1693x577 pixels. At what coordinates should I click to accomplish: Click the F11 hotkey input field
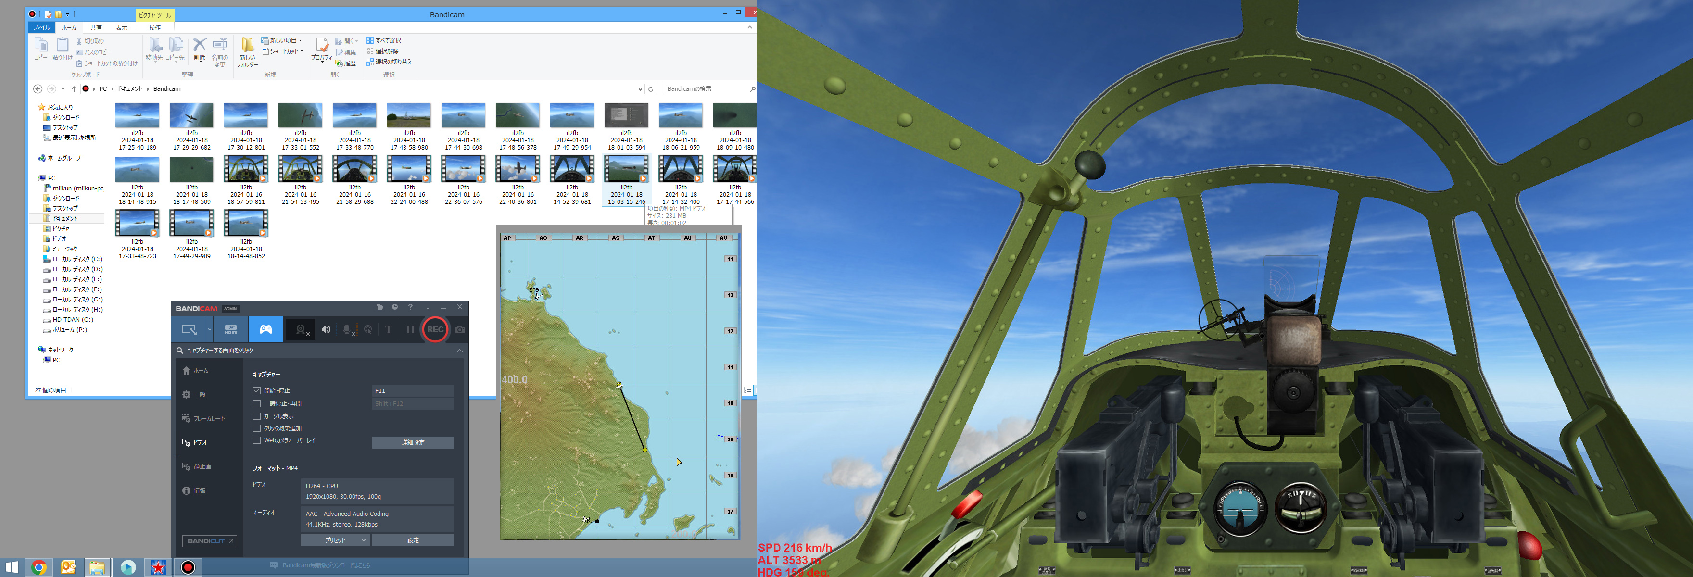412,390
